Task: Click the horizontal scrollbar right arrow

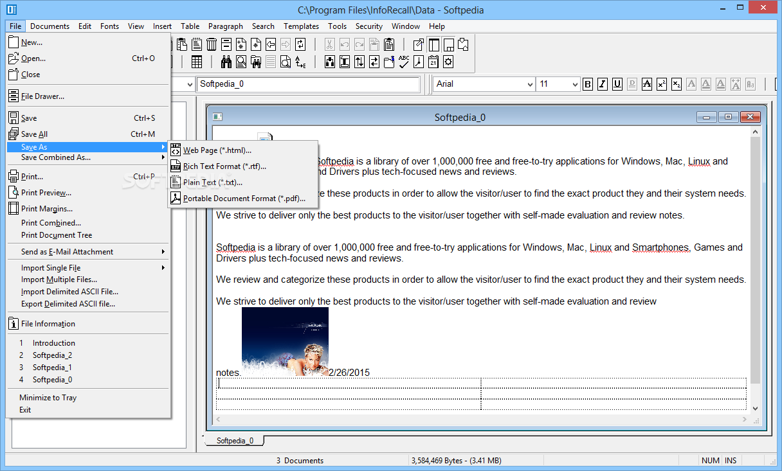Action: pyautogui.click(x=744, y=419)
